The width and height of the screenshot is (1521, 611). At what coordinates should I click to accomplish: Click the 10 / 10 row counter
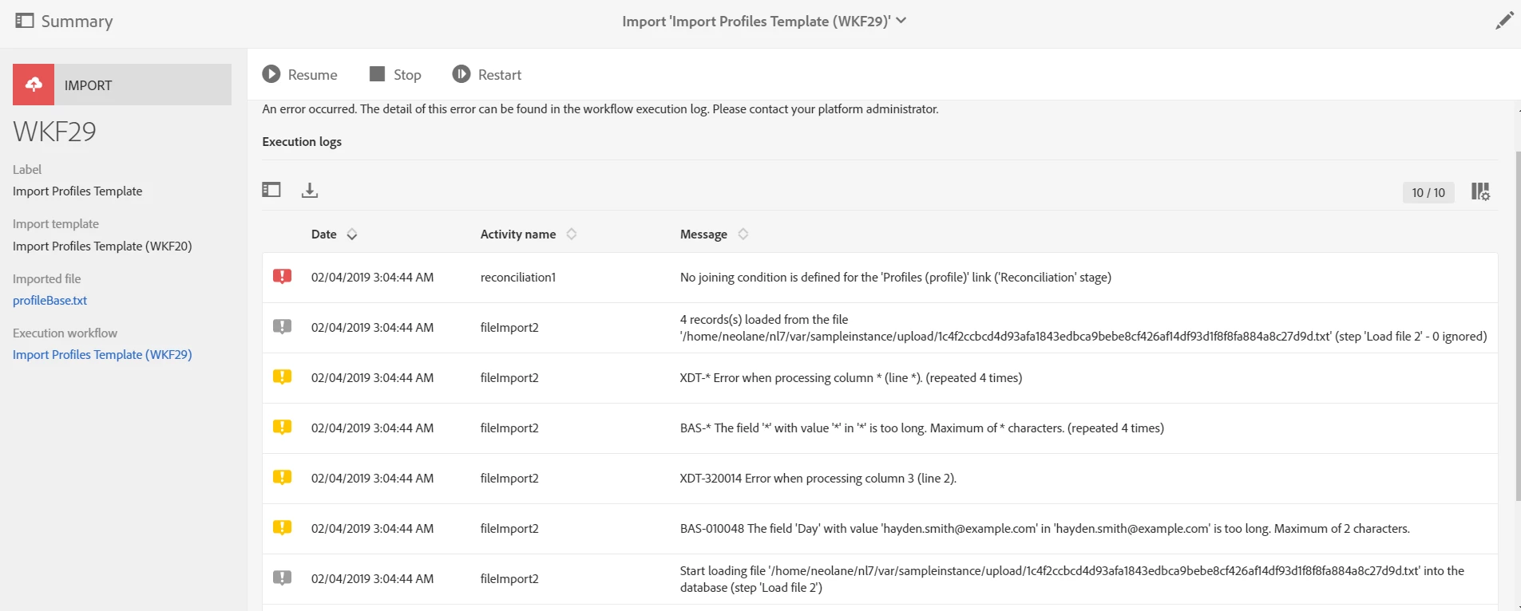coord(1428,192)
